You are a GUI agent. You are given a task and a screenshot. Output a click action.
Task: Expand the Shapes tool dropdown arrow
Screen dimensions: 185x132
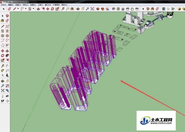tap(33, 9)
